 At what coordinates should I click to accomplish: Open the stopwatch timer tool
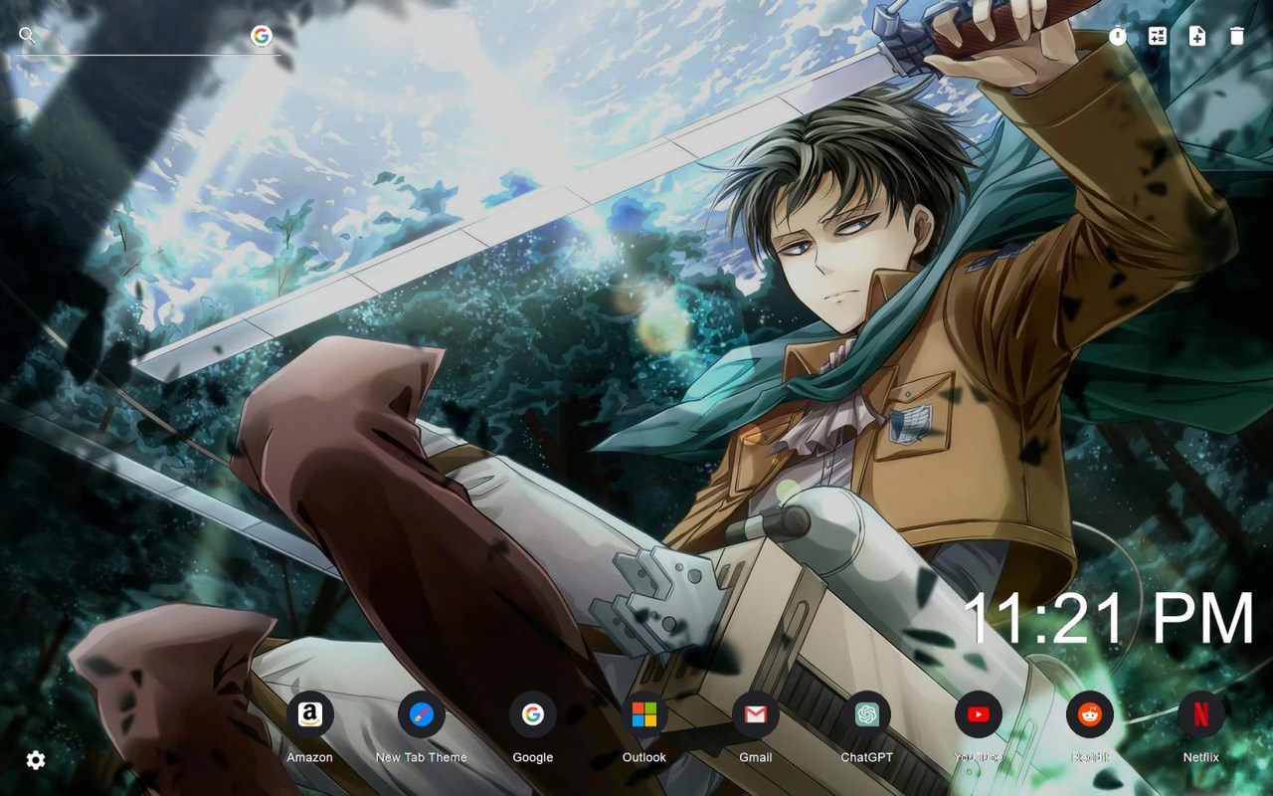(1118, 37)
